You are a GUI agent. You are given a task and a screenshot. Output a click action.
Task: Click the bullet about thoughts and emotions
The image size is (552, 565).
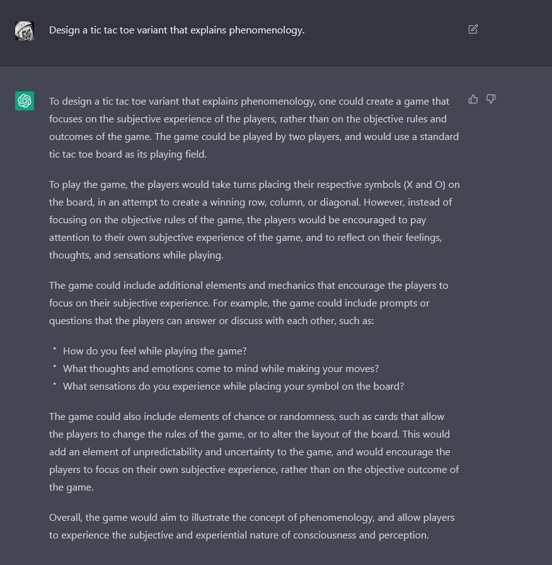point(221,368)
